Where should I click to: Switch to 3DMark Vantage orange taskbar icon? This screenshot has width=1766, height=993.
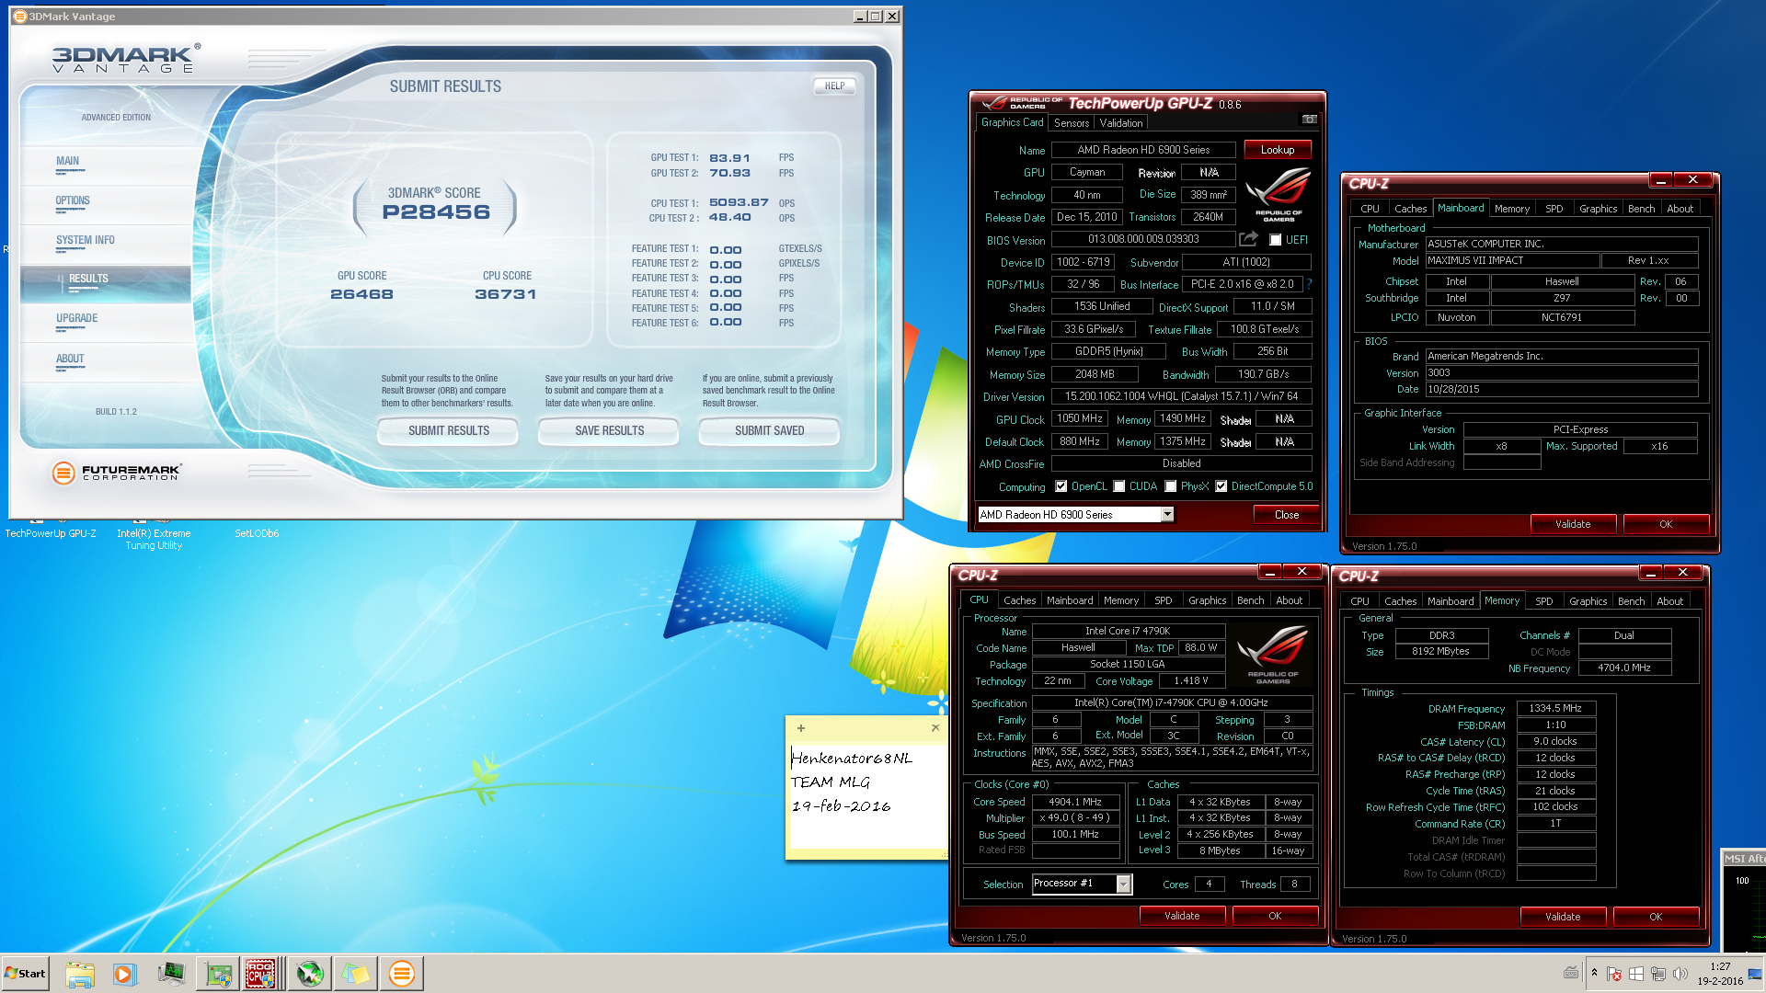(x=402, y=974)
